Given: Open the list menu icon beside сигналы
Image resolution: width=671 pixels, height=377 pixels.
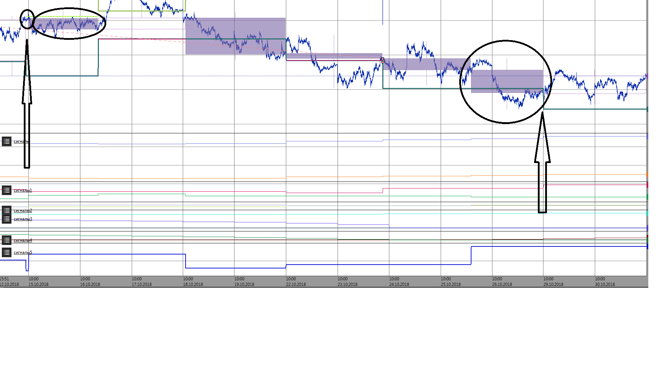Looking at the screenshot, I should click(x=6, y=141).
